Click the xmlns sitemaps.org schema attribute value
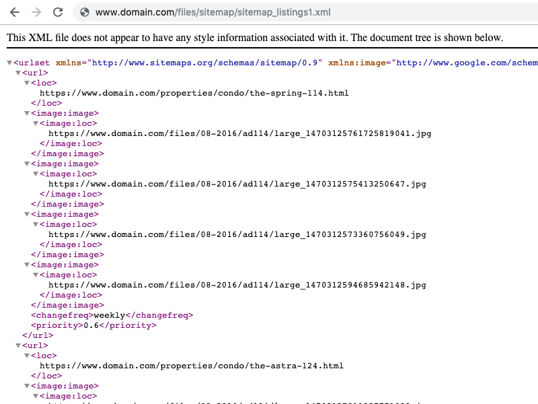The width and height of the screenshot is (538, 404). coord(205,63)
